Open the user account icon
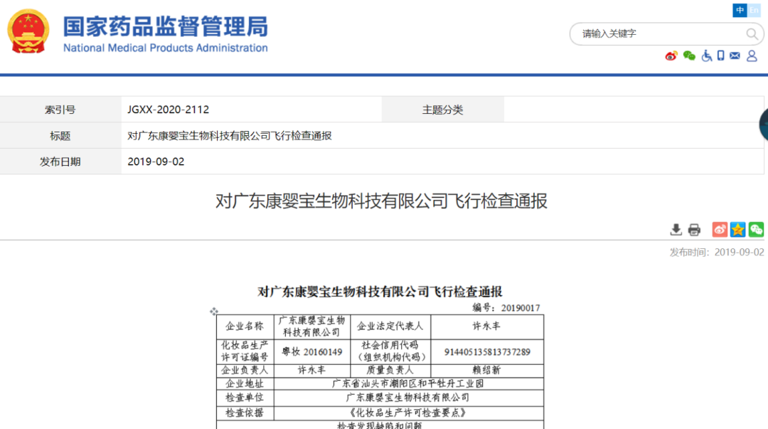 pyautogui.click(x=752, y=55)
